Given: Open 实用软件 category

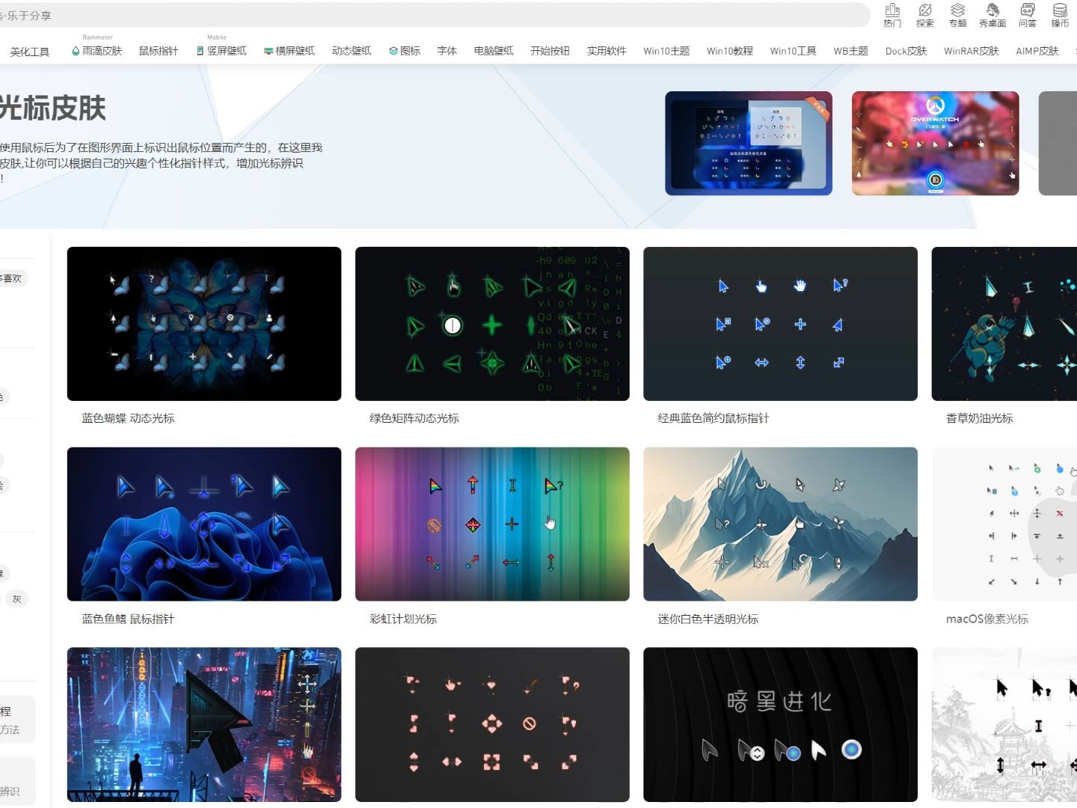Looking at the screenshot, I should pyautogui.click(x=607, y=51).
